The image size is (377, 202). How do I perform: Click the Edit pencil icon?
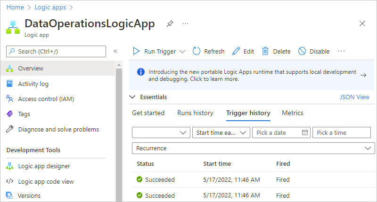click(236, 51)
